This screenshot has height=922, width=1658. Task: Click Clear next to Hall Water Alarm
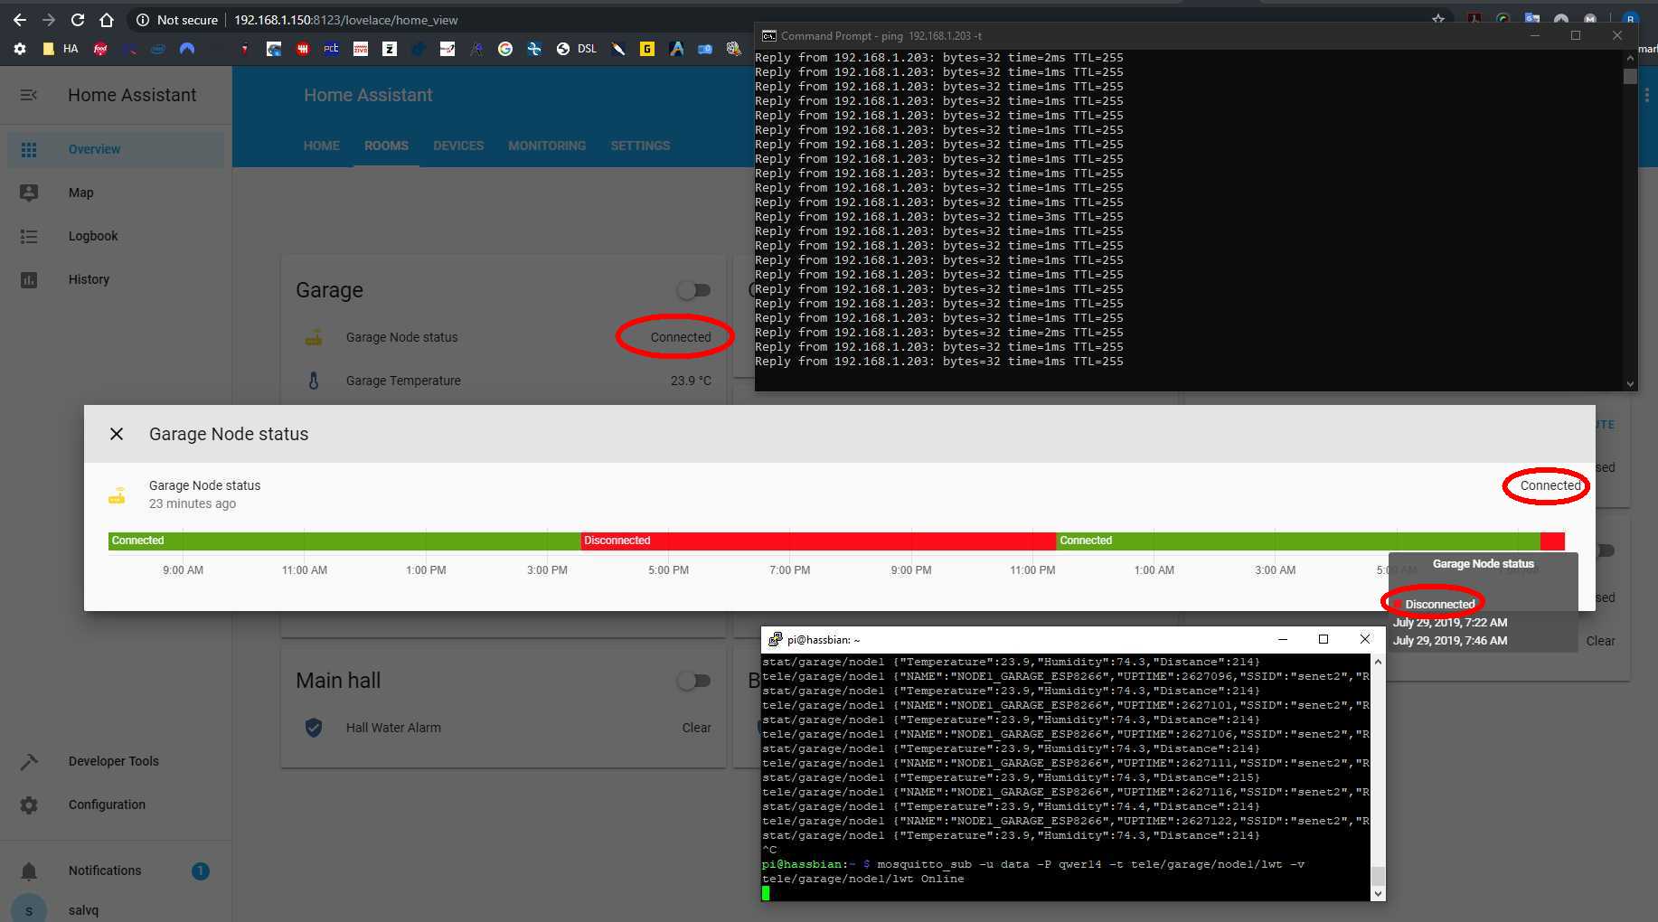point(696,727)
